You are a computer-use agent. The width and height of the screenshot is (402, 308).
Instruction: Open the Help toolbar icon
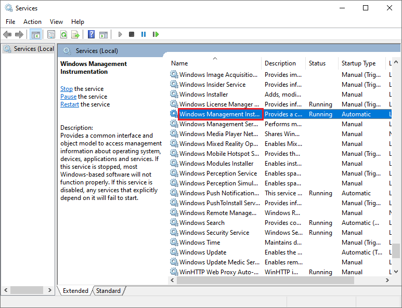click(x=92, y=34)
